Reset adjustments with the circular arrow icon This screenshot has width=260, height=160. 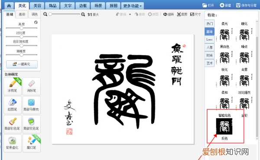click(x=36, y=22)
